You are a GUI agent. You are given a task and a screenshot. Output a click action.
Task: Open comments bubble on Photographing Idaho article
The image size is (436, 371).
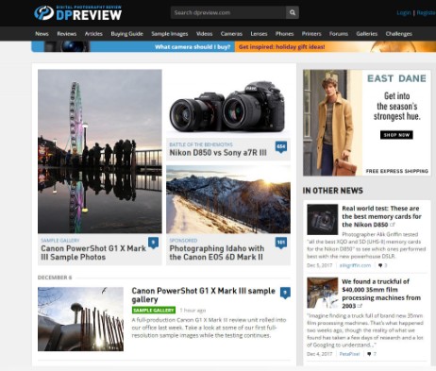pos(281,243)
